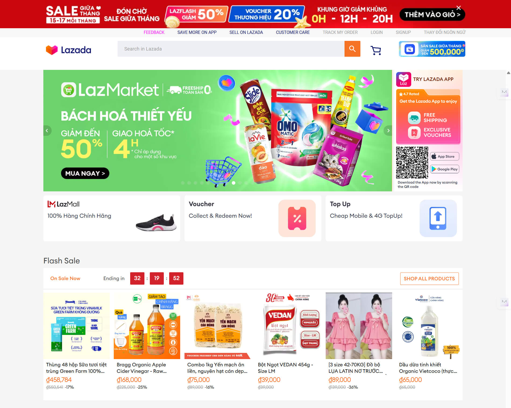The height and width of the screenshot is (408, 511).
Task: Click the App Store download badge
Action: point(445,156)
